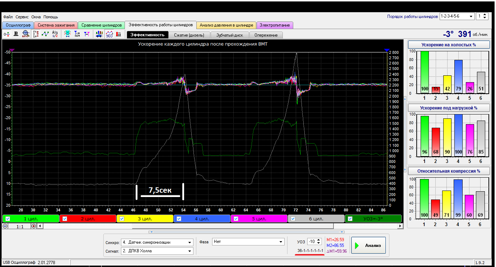The height and width of the screenshot is (267, 496).
Task: Toggle the 2 цил. checkbox
Action: (65, 219)
